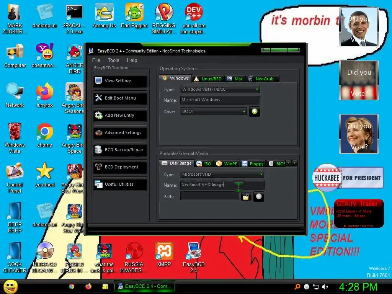The image size is (392, 294).
Task: Open the Dev-C++ 'you all are too stupid' icon
Action: coord(194,19)
